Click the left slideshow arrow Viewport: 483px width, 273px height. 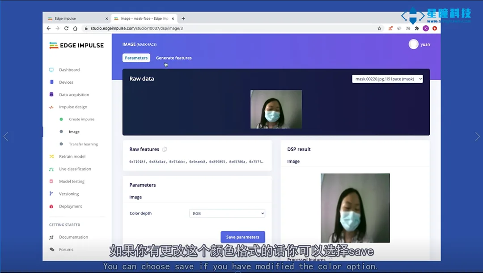coord(6,136)
